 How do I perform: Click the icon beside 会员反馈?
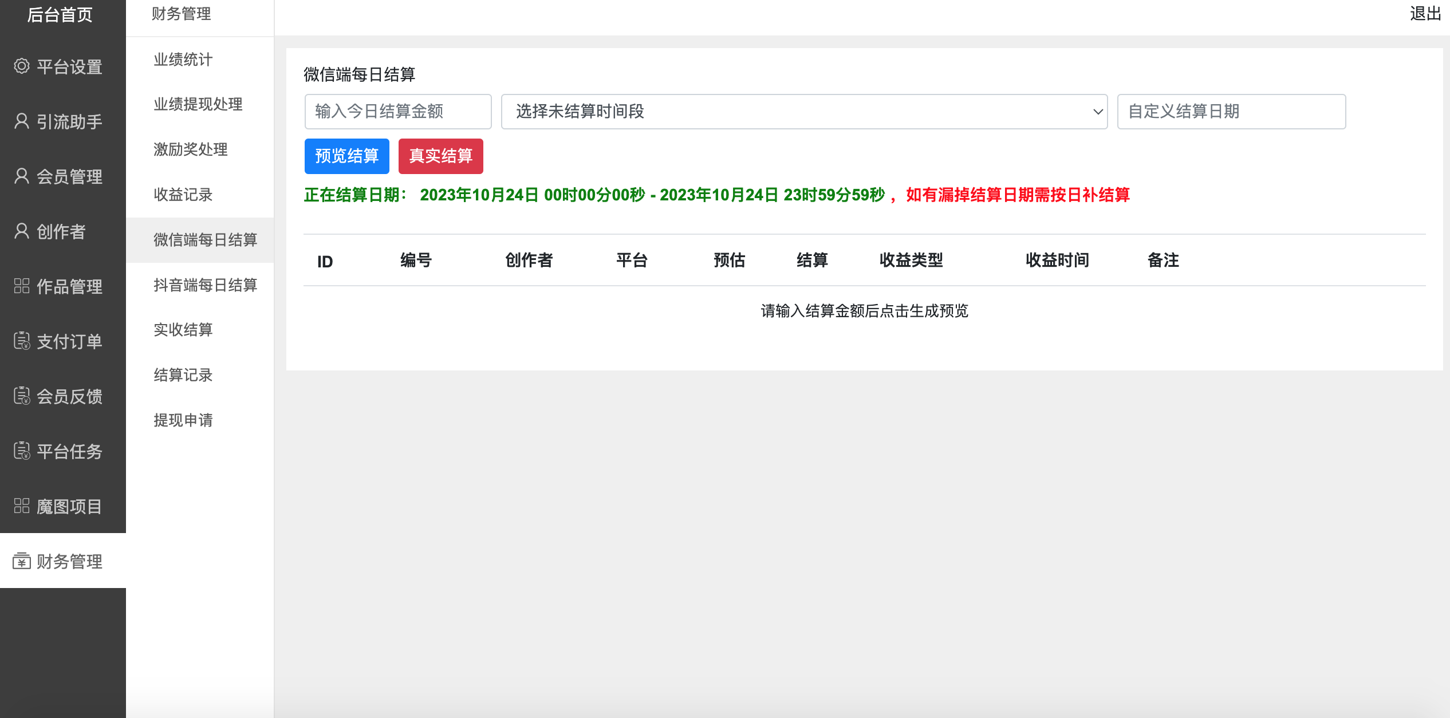(x=22, y=396)
